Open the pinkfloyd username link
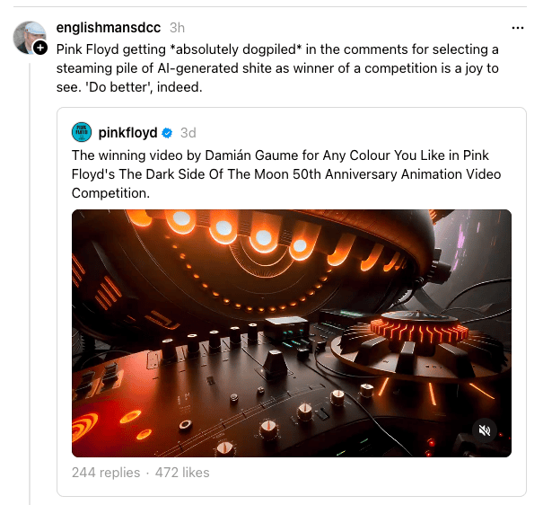The height and width of the screenshot is (505, 543). pyautogui.click(x=127, y=132)
